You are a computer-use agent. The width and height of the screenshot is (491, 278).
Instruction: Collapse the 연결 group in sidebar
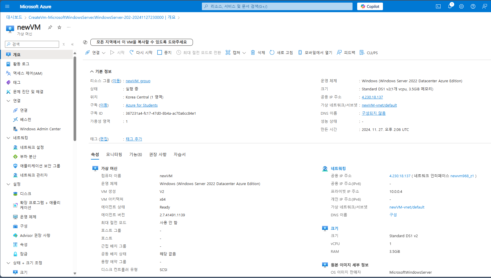[x=8, y=101]
